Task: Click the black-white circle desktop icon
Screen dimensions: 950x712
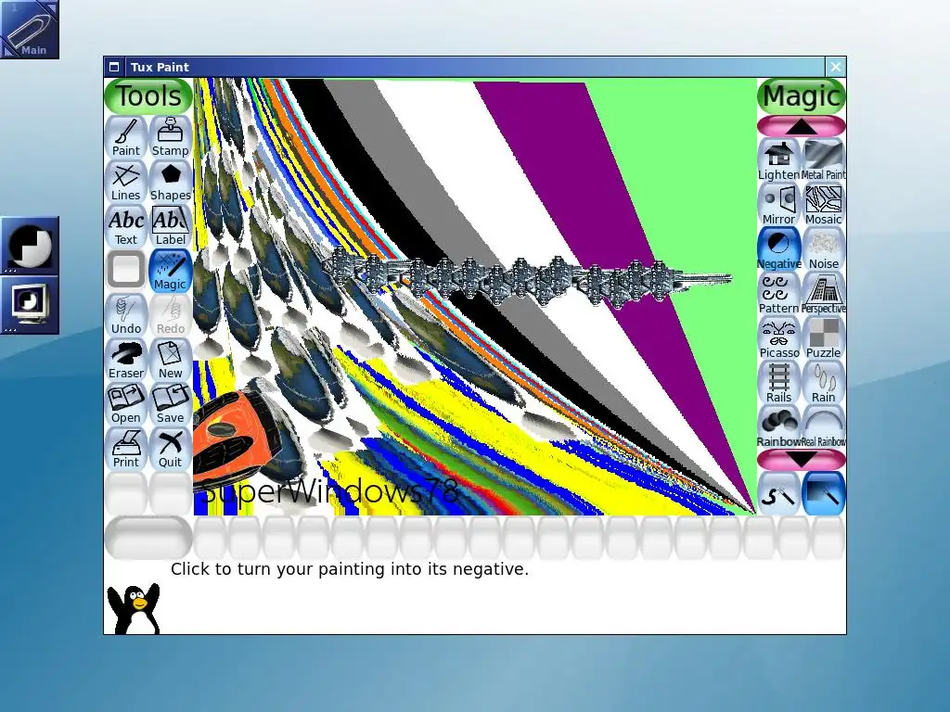Action: [30, 245]
